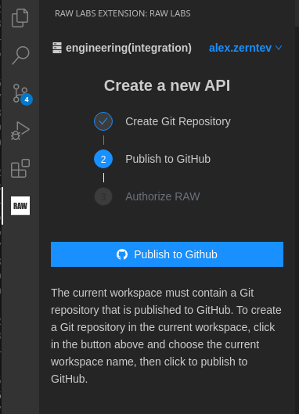The width and height of the screenshot is (299, 414).
Task: Open the Extensions view icon
Action: (x=20, y=168)
